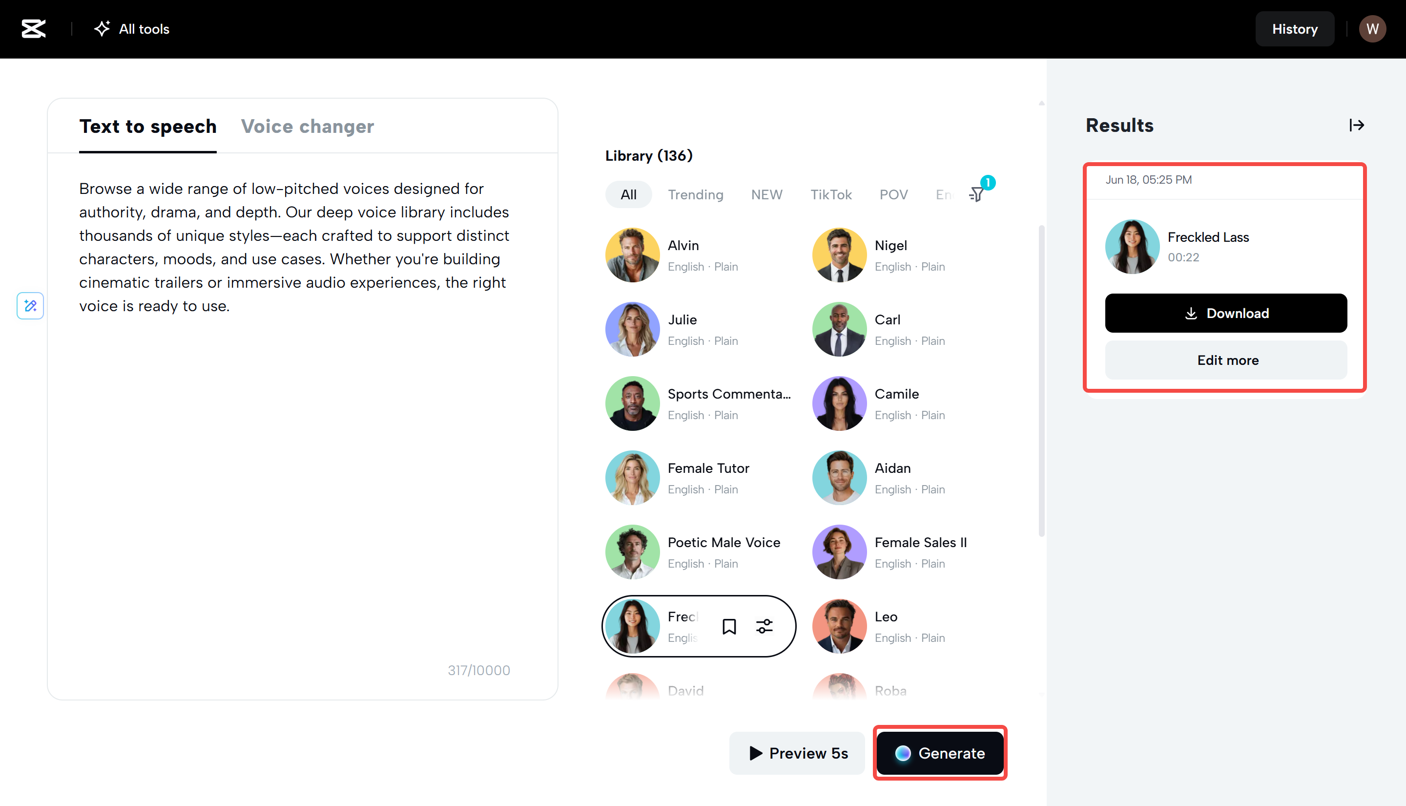Click the CapCut logo
The height and width of the screenshot is (806, 1406).
(x=33, y=29)
